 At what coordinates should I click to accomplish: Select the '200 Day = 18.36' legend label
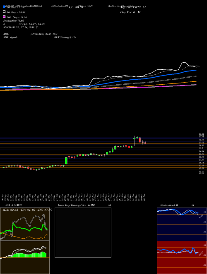[16, 17]
